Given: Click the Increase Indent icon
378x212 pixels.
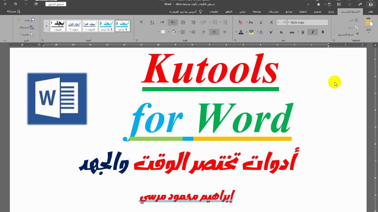Looking at the screenshot, I should click(183, 22).
